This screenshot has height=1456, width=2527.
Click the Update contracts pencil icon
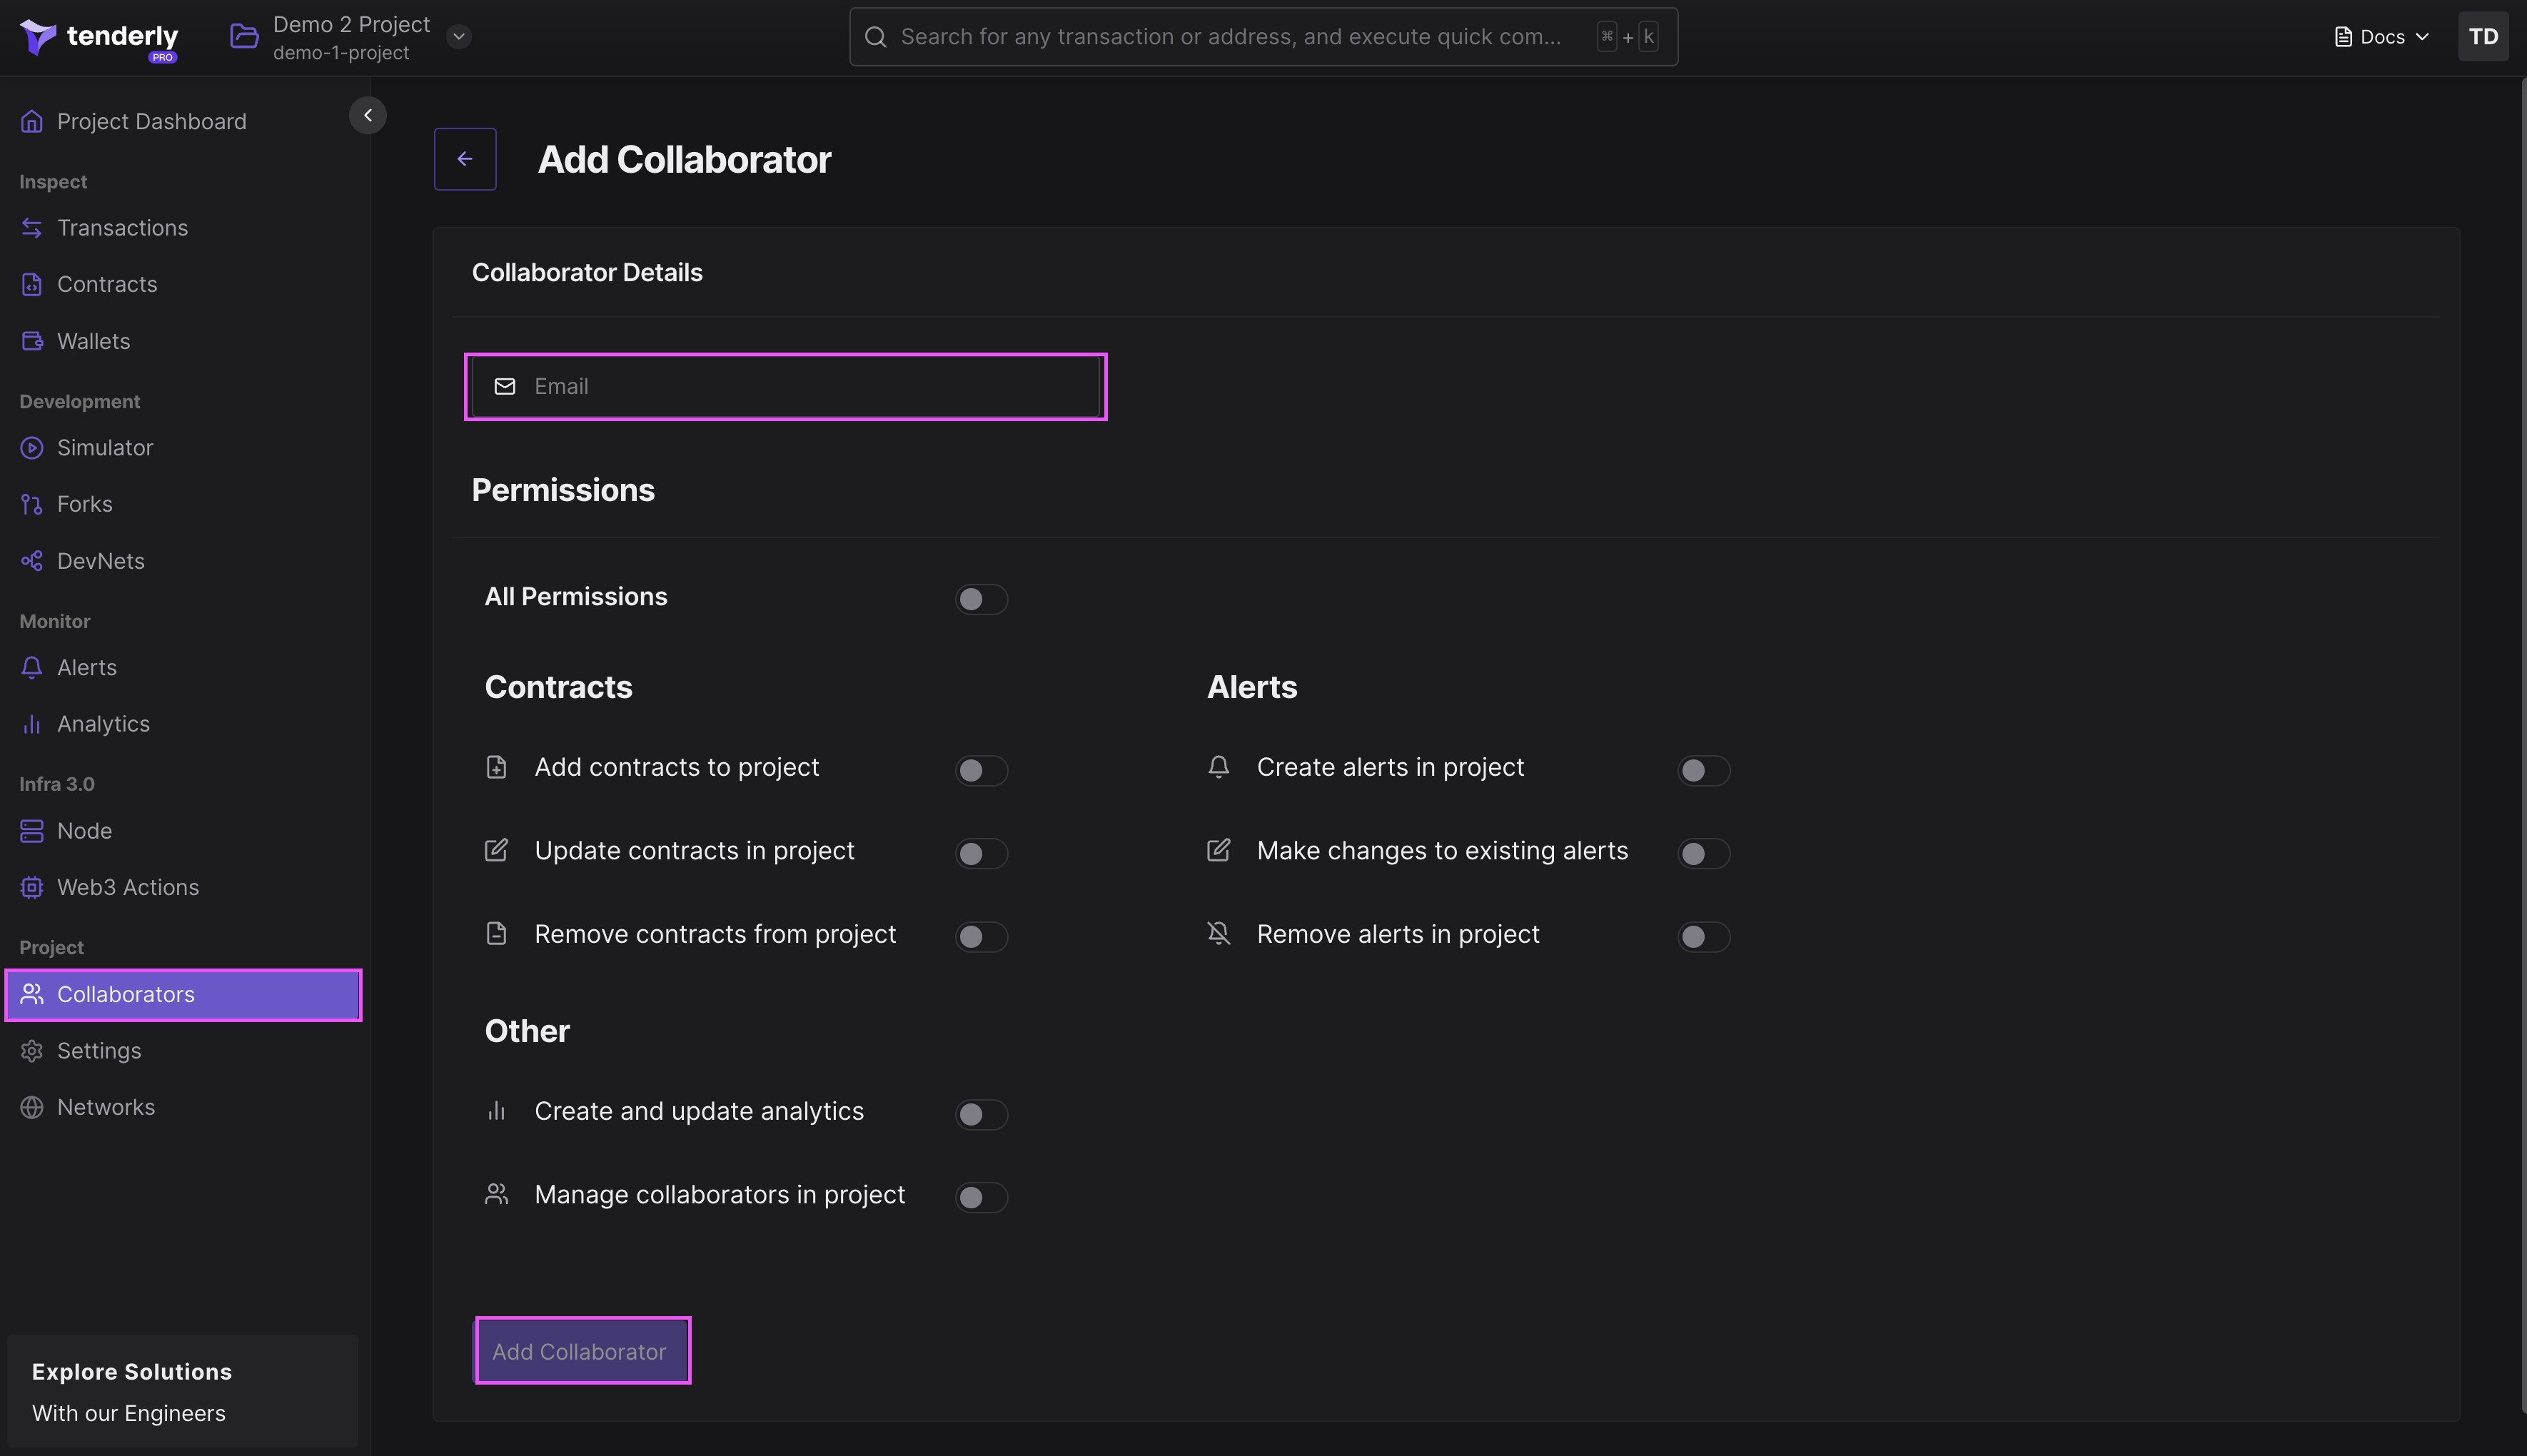click(x=496, y=850)
